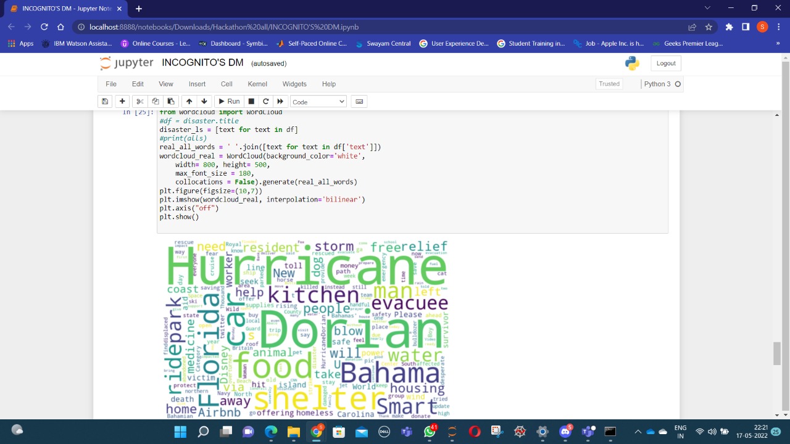Open the Kernel menu

coord(257,84)
